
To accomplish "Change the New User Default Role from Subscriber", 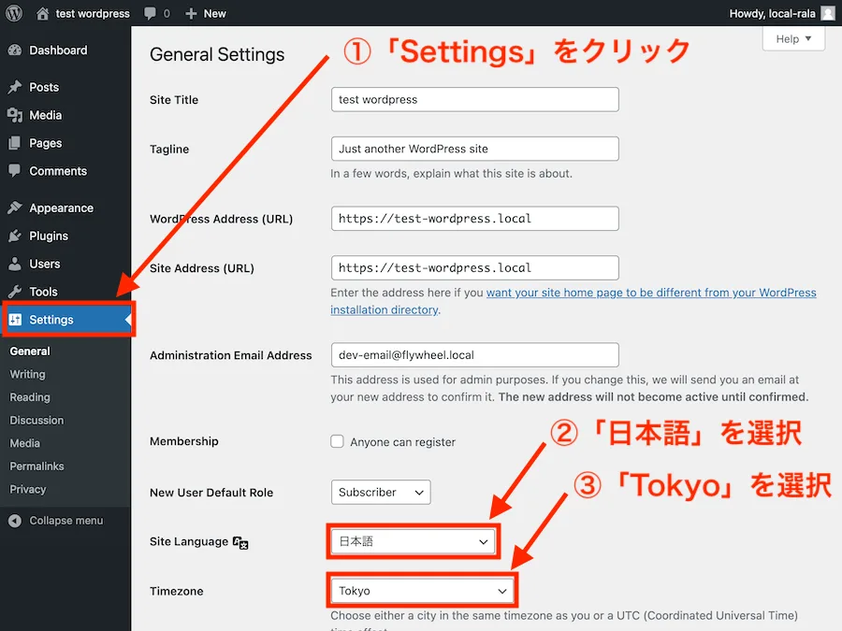I will click(x=380, y=492).
